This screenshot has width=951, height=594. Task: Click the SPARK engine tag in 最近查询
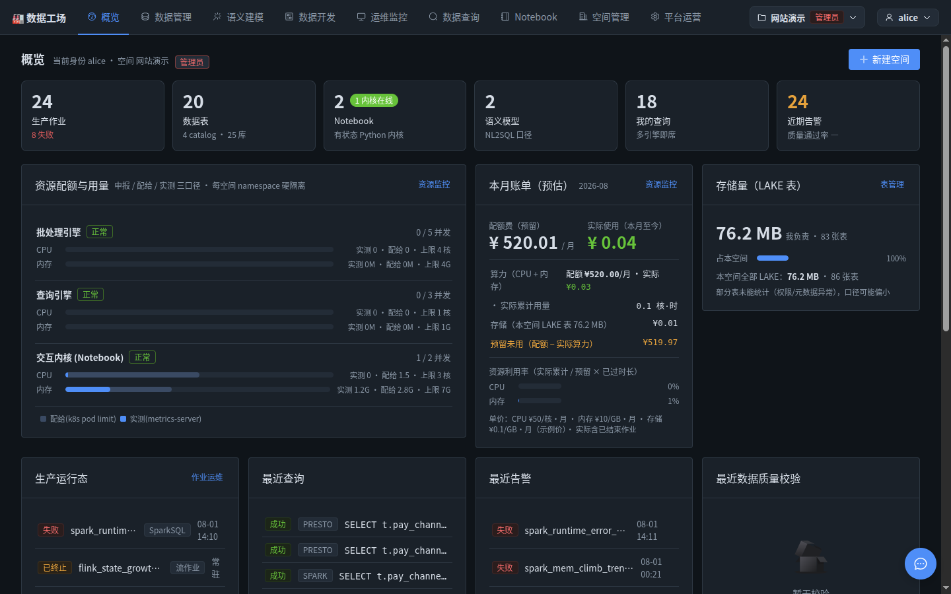click(x=315, y=576)
